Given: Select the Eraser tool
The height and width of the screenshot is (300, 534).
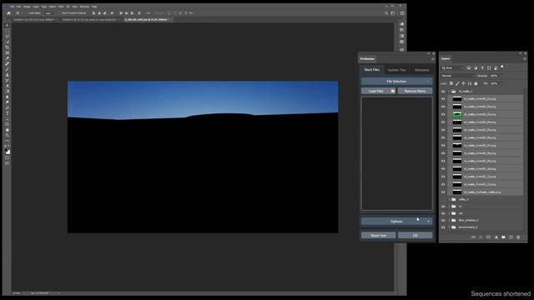Looking at the screenshot, I should coord(8,86).
